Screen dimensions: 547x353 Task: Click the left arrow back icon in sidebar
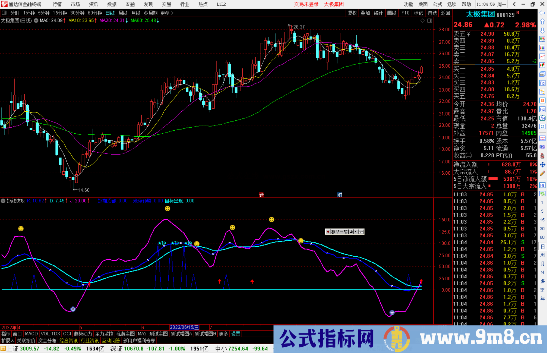[542, 13]
